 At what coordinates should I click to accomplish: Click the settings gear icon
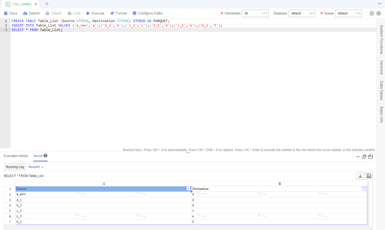pos(379,13)
